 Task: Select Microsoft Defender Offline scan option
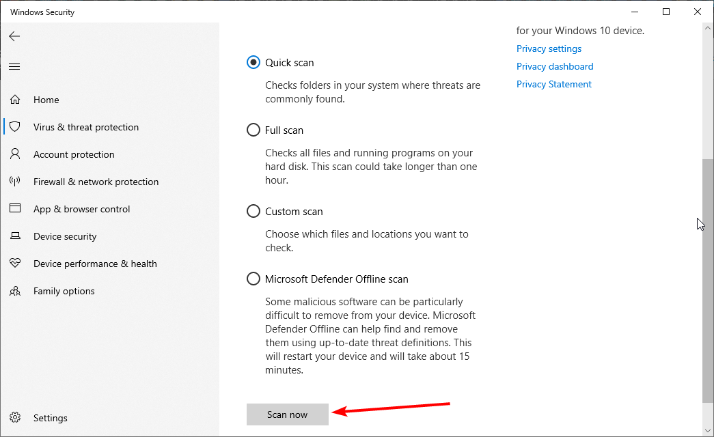pos(253,279)
